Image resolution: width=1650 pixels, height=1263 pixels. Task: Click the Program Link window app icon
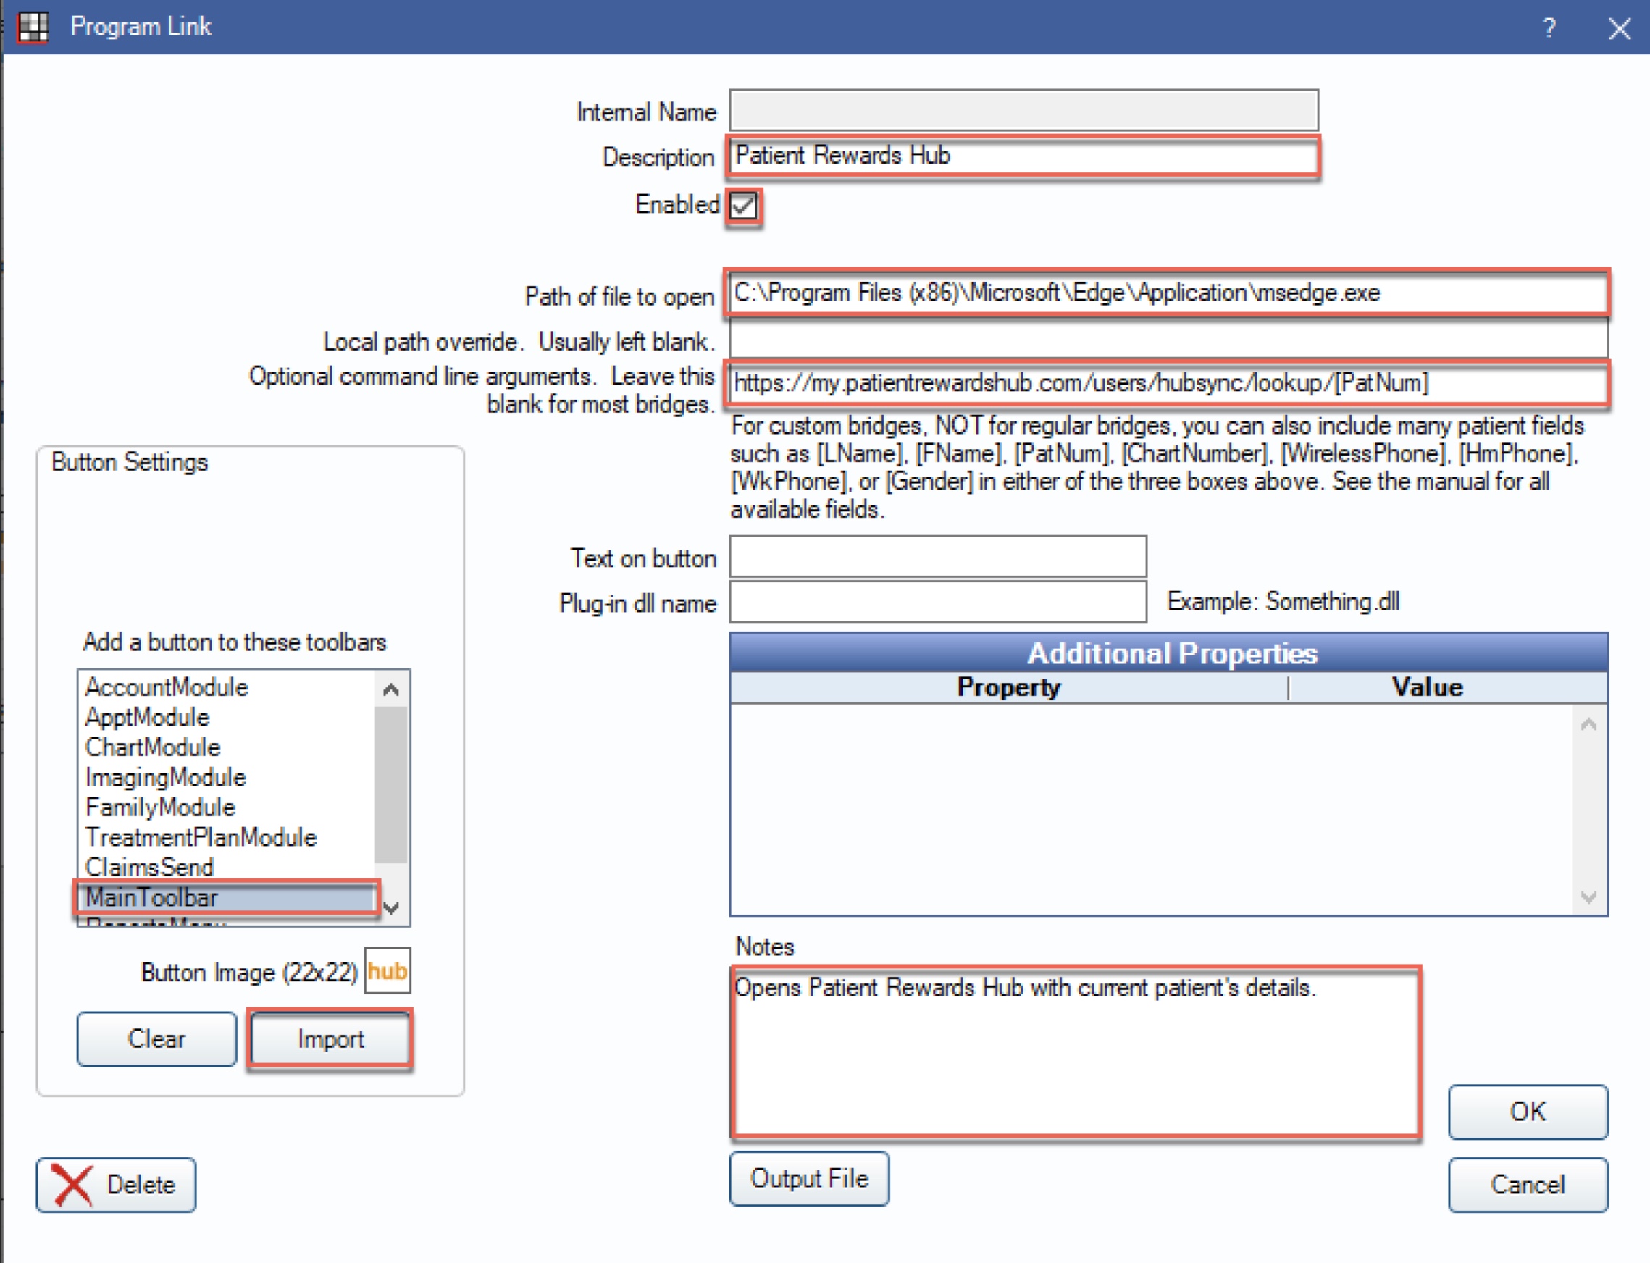[x=33, y=27]
